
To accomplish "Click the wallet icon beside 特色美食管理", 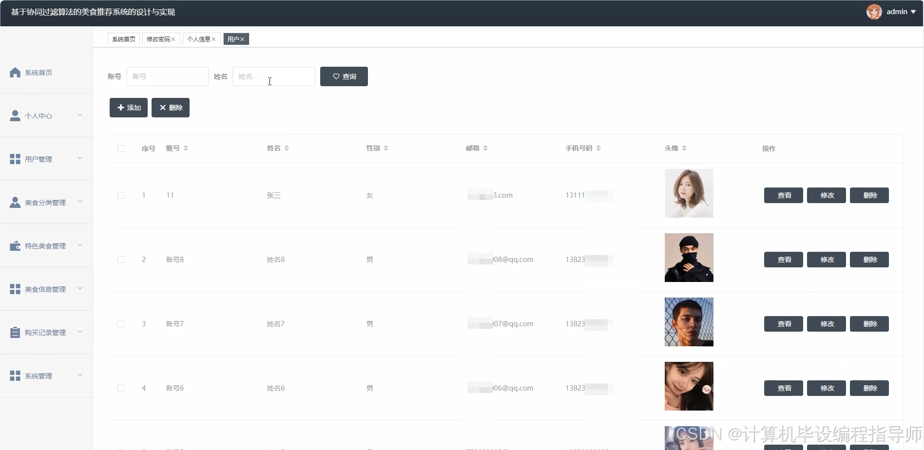I will coord(15,246).
